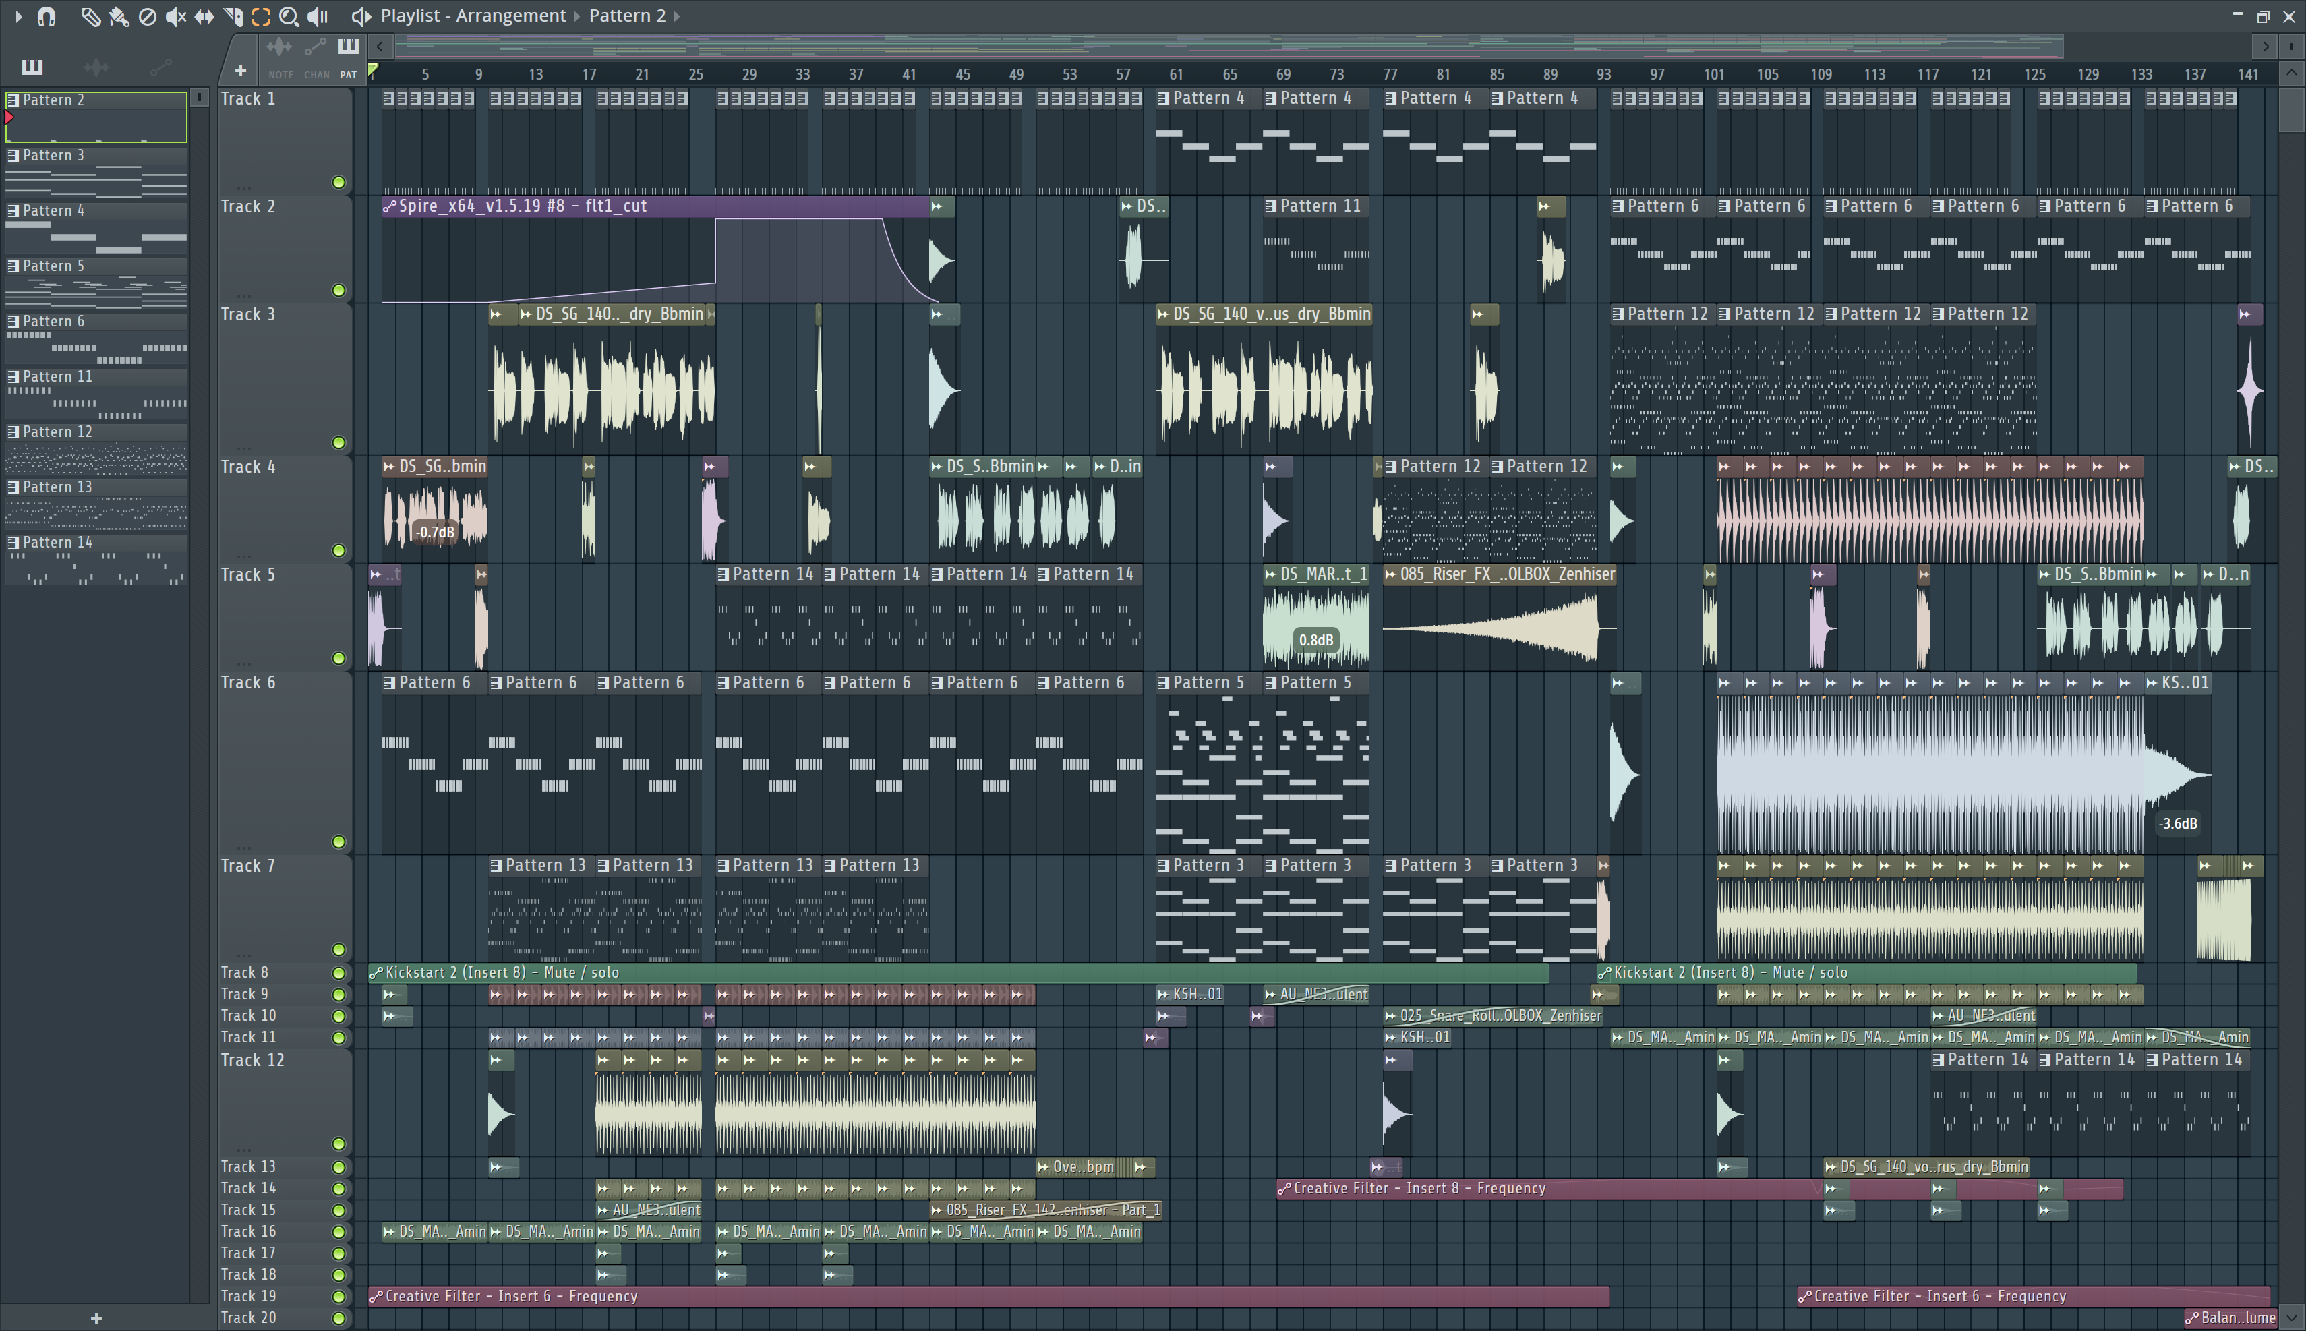Select the Playback scrub tool
The height and width of the screenshot is (1331, 2306).
point(317,16)
